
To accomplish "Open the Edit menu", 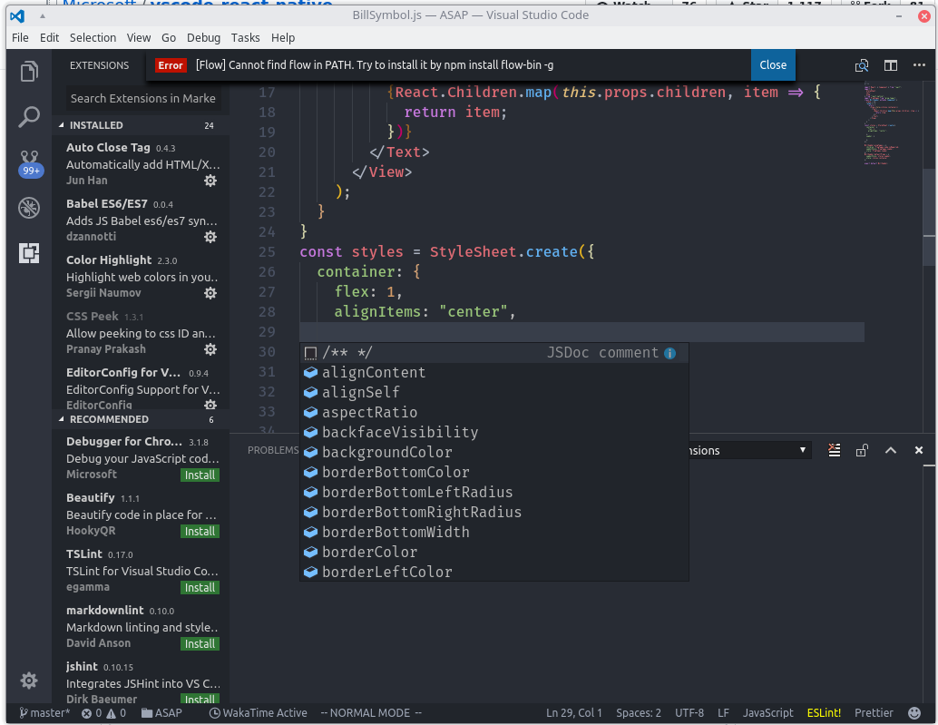I will click(49, 38).
